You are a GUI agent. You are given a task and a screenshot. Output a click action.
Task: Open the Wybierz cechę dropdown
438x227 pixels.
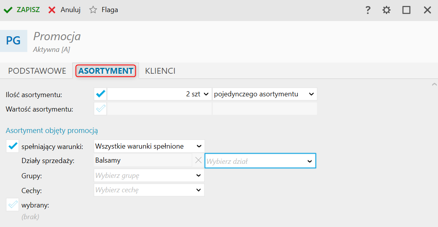149,190
